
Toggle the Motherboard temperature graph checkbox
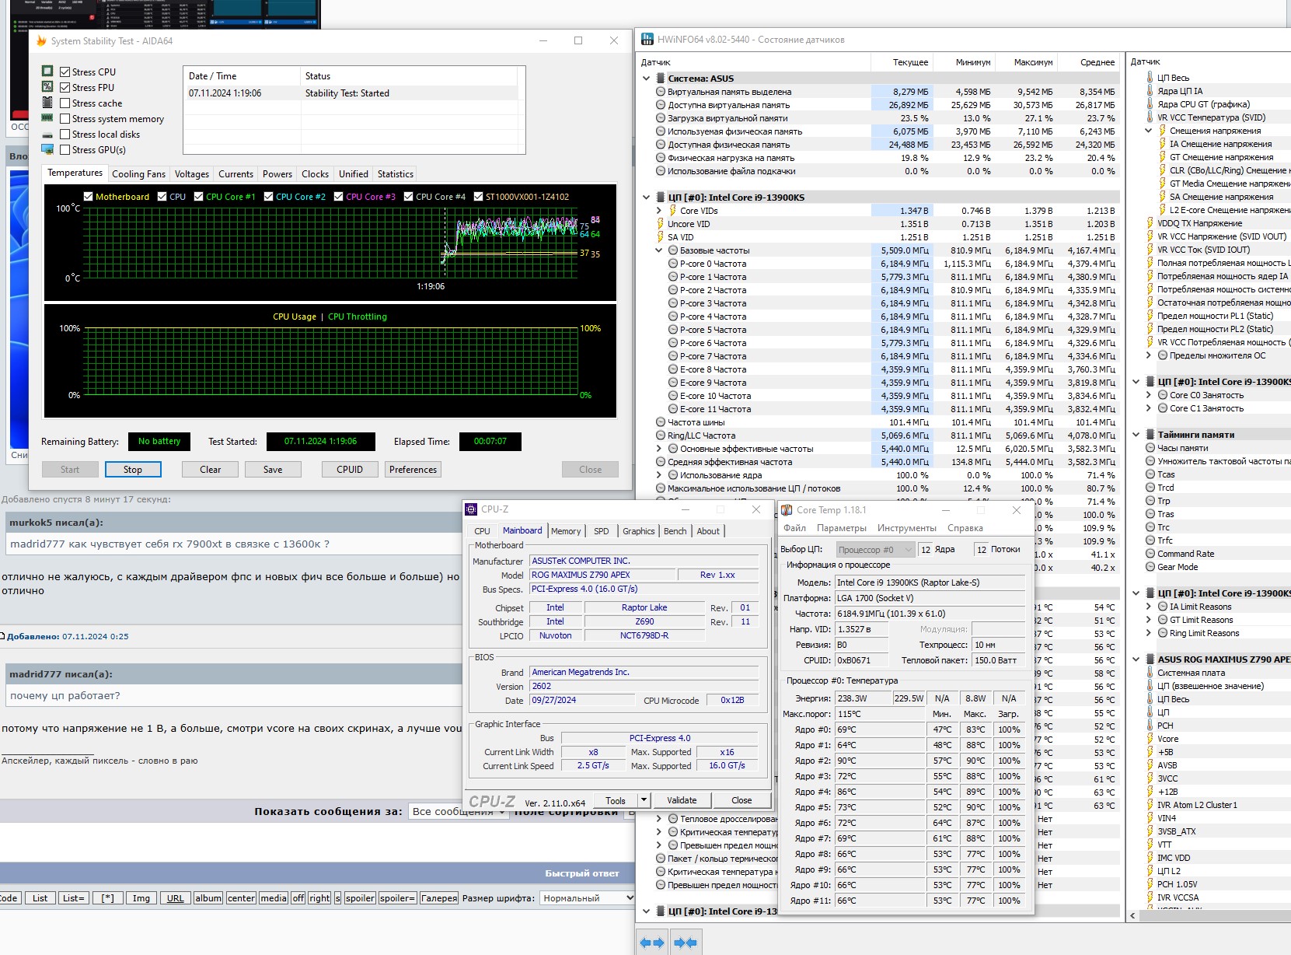89,197
